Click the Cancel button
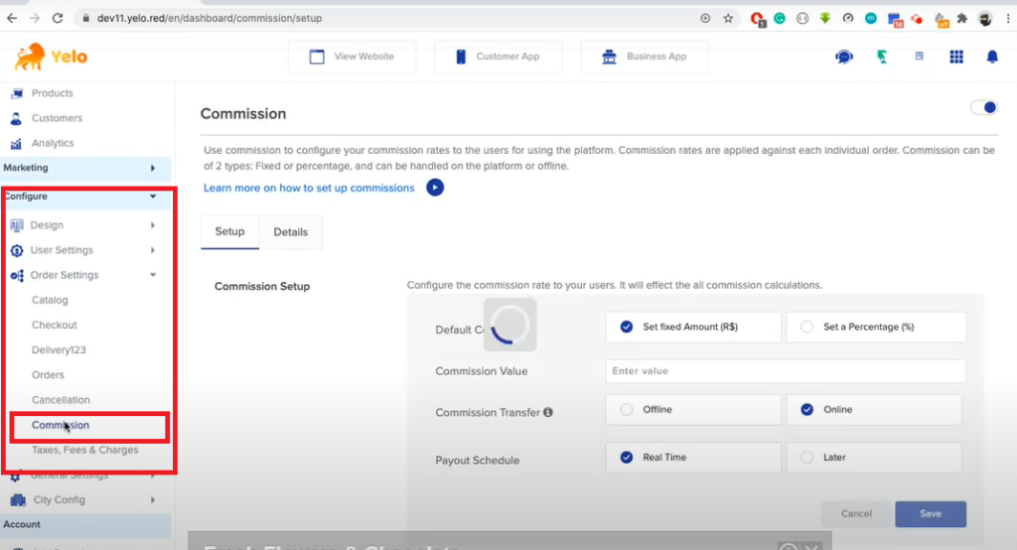The width and height of the screenshot is (1017, 550). [x=856, y=513]
